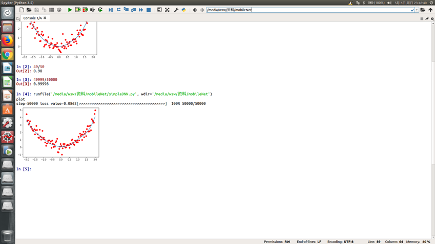
Task: Create a new file with New File icon
Action: click(22, 10)
